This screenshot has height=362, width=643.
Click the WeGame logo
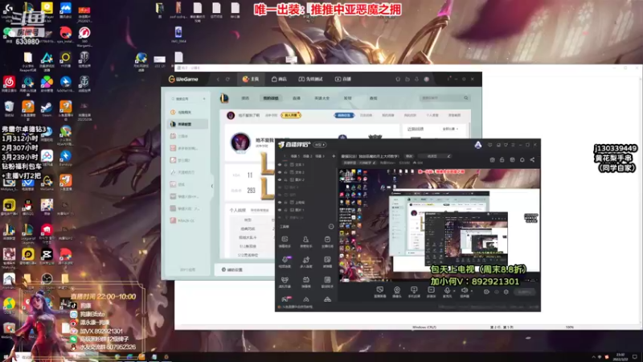(x=183, y=79)
